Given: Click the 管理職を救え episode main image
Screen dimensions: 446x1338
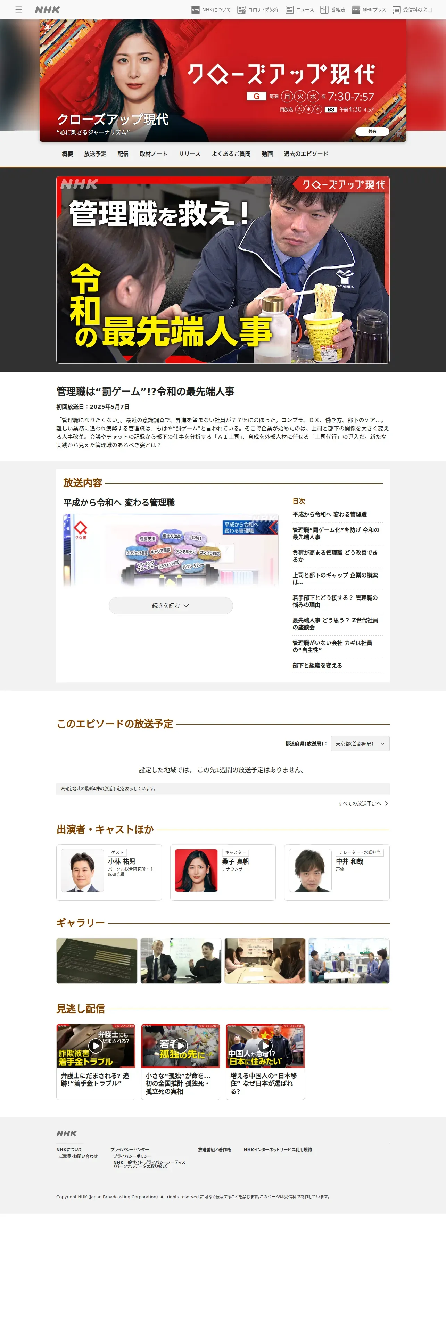Looking at the screenshot, I should [x=223, y=270].
